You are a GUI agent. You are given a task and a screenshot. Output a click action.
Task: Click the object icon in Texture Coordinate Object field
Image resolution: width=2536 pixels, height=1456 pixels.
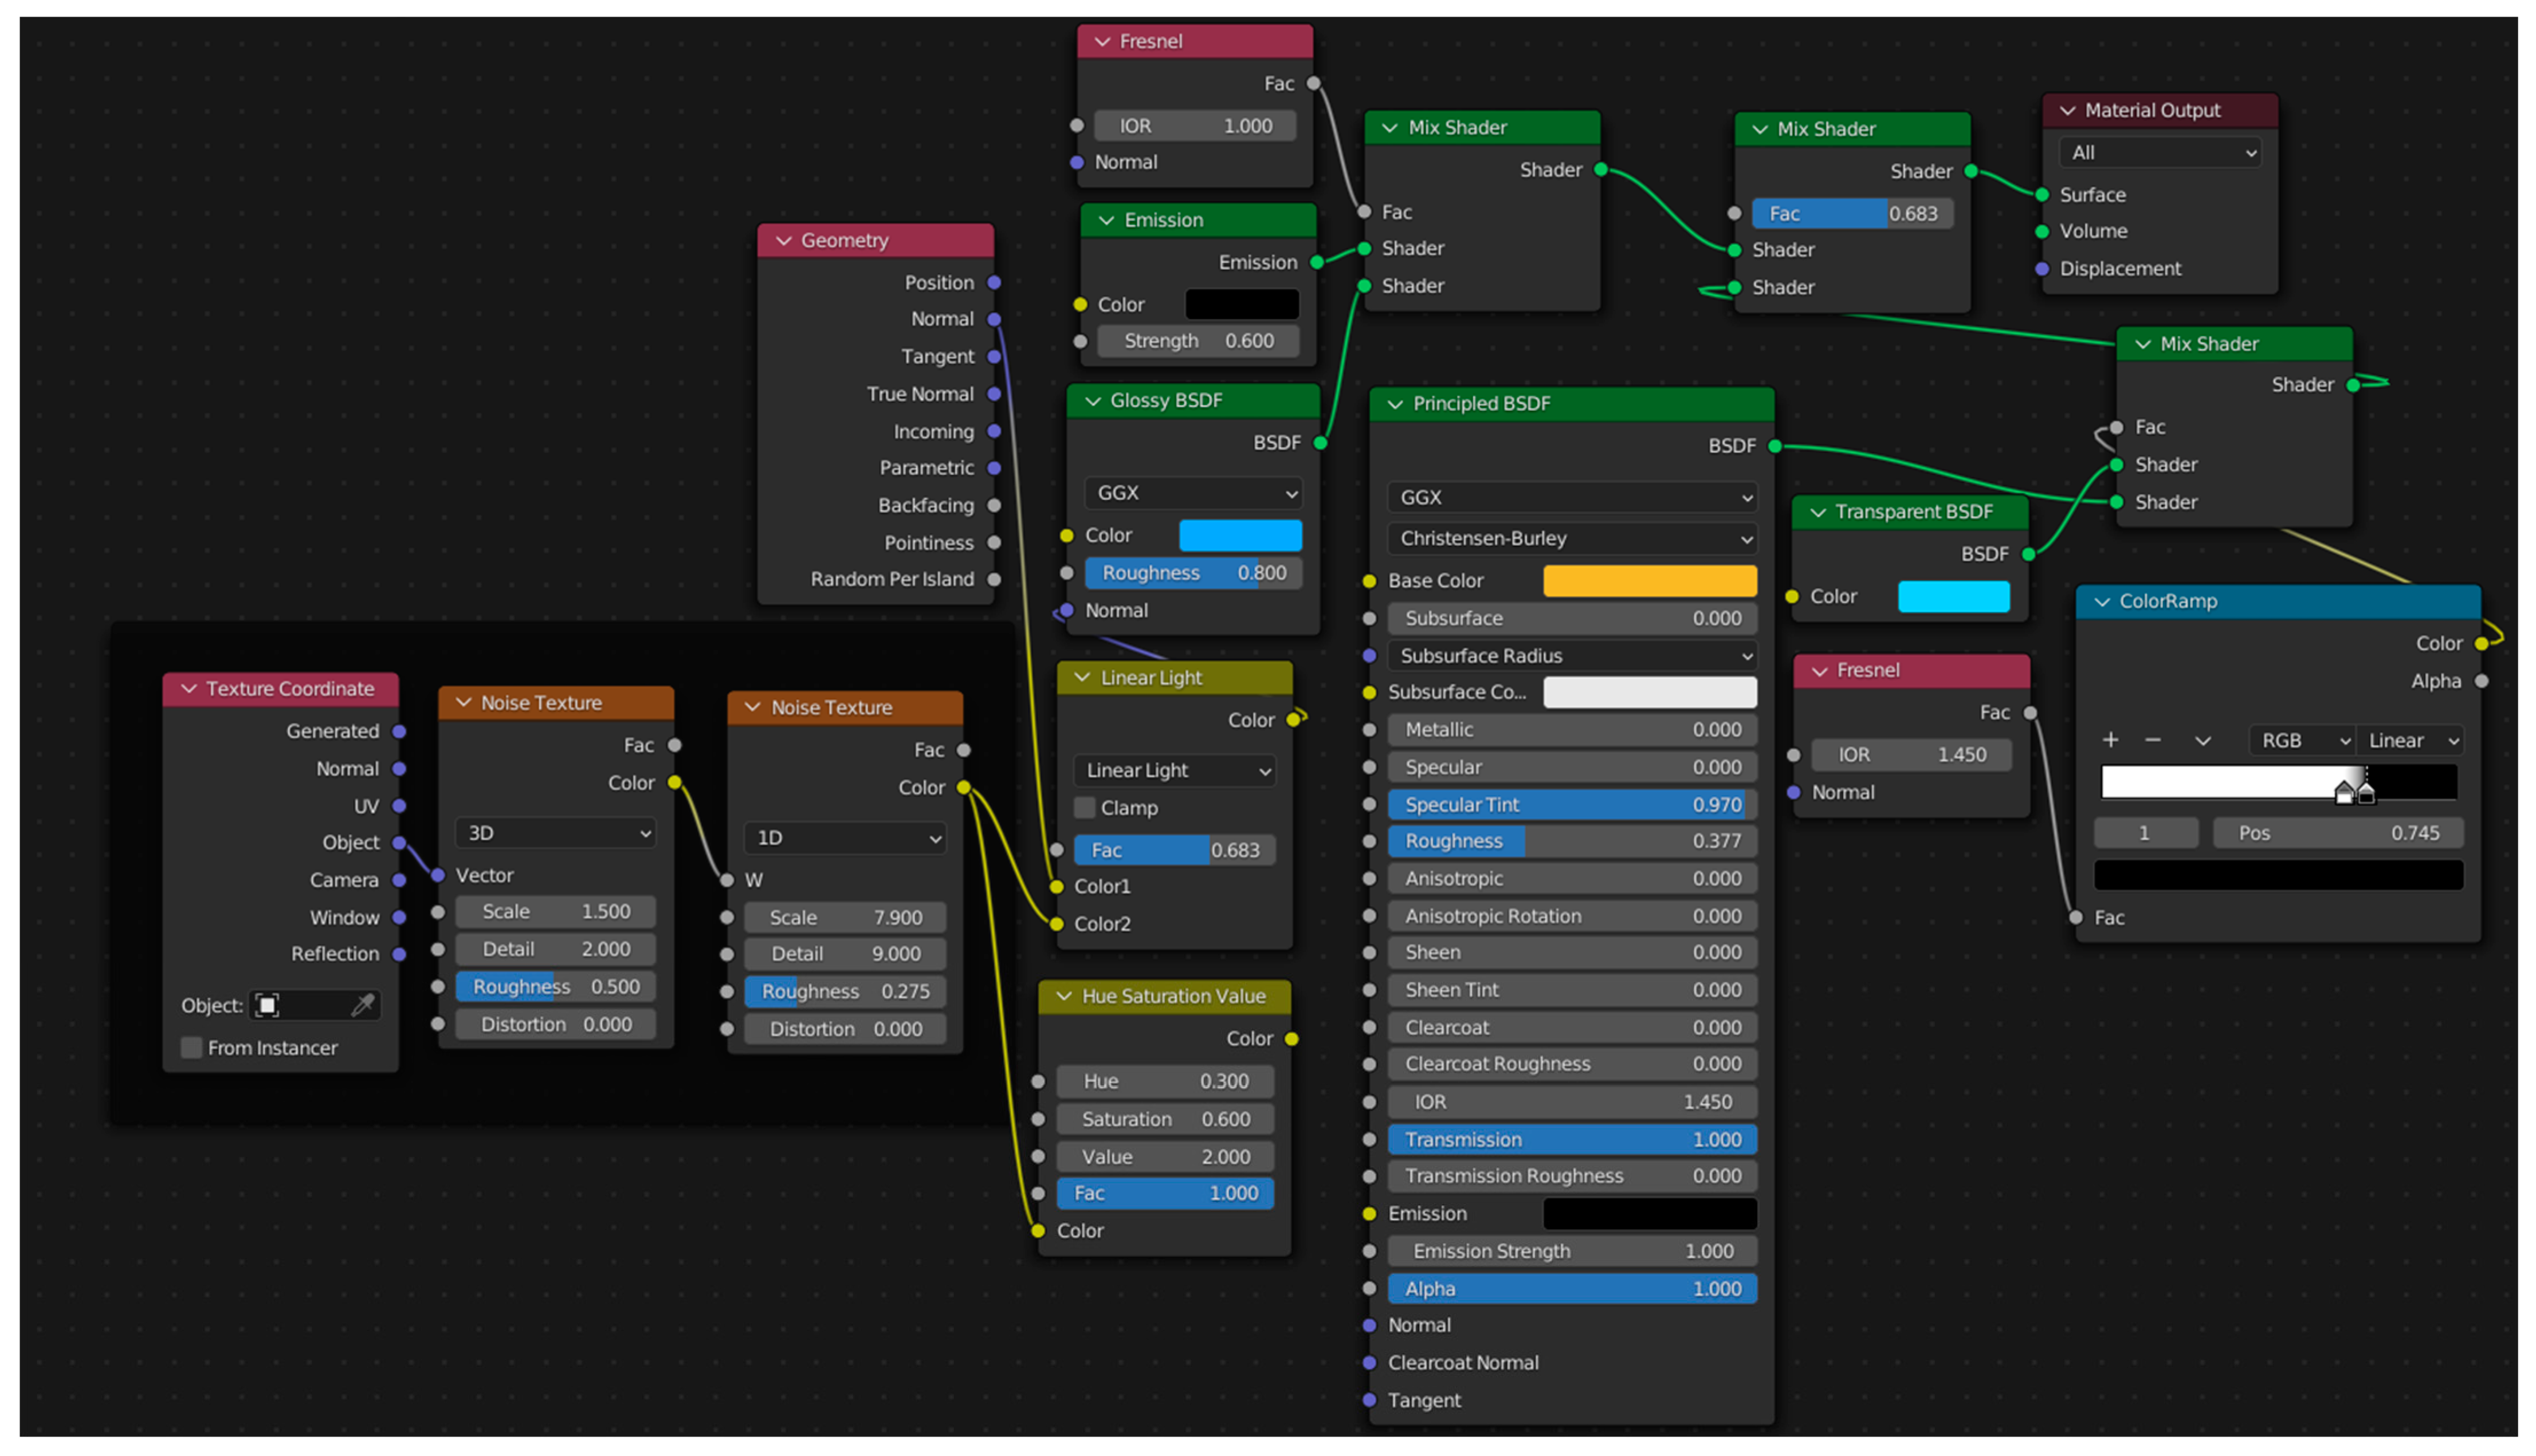(267, 1005)
